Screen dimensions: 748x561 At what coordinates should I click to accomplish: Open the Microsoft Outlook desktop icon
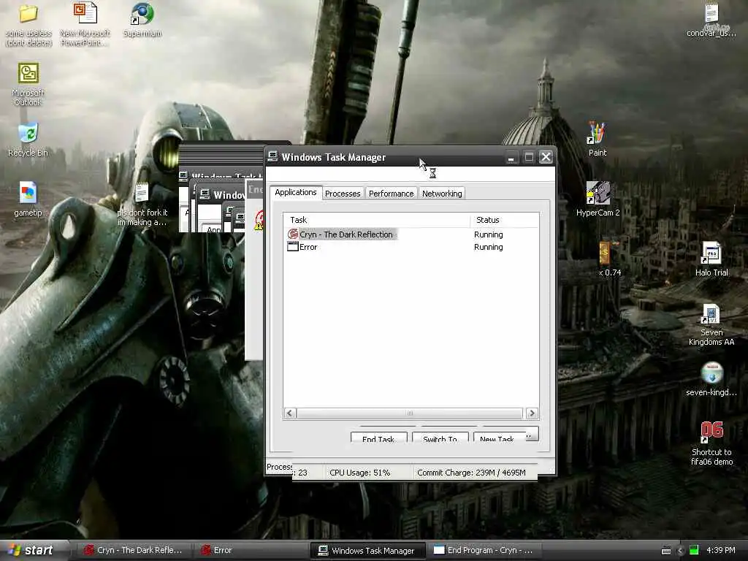(28, 74)
